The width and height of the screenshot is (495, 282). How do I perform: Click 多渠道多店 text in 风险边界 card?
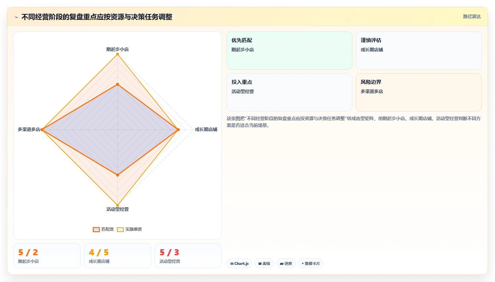pyautogui.click(x=372, y=91)
